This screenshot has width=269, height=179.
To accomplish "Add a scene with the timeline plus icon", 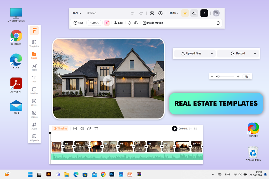I will [75, 128].
